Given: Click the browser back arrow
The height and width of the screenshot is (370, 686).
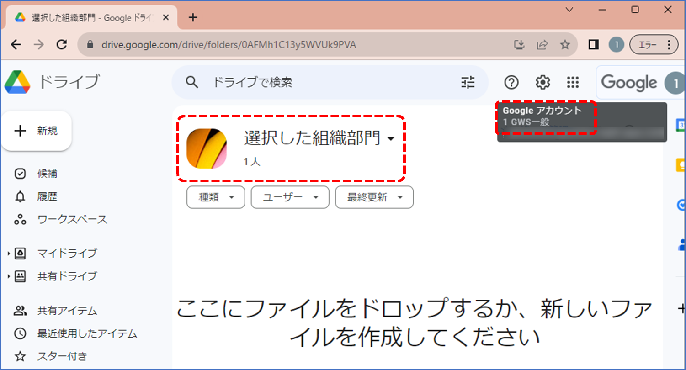Looking at the screenshot, I should coord(16,44).
